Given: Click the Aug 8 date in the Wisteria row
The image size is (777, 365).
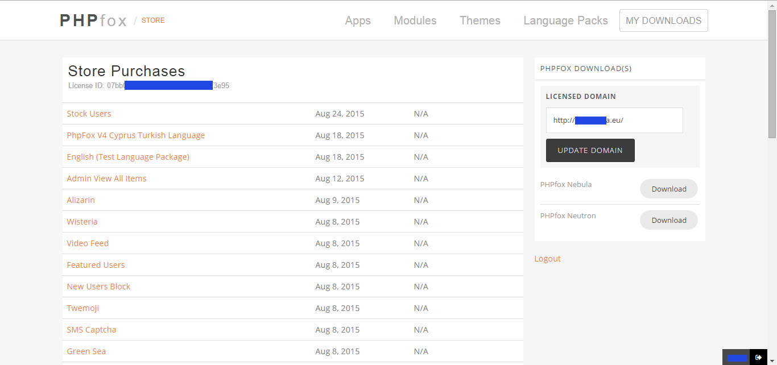Looking at the screenshot, I should point(337,222).
